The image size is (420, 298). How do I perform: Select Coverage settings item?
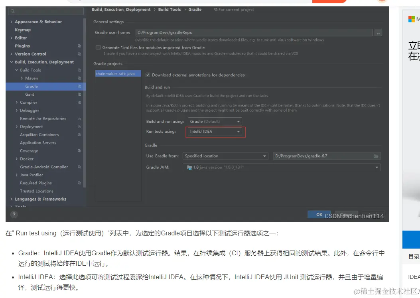tap(29, 151)
